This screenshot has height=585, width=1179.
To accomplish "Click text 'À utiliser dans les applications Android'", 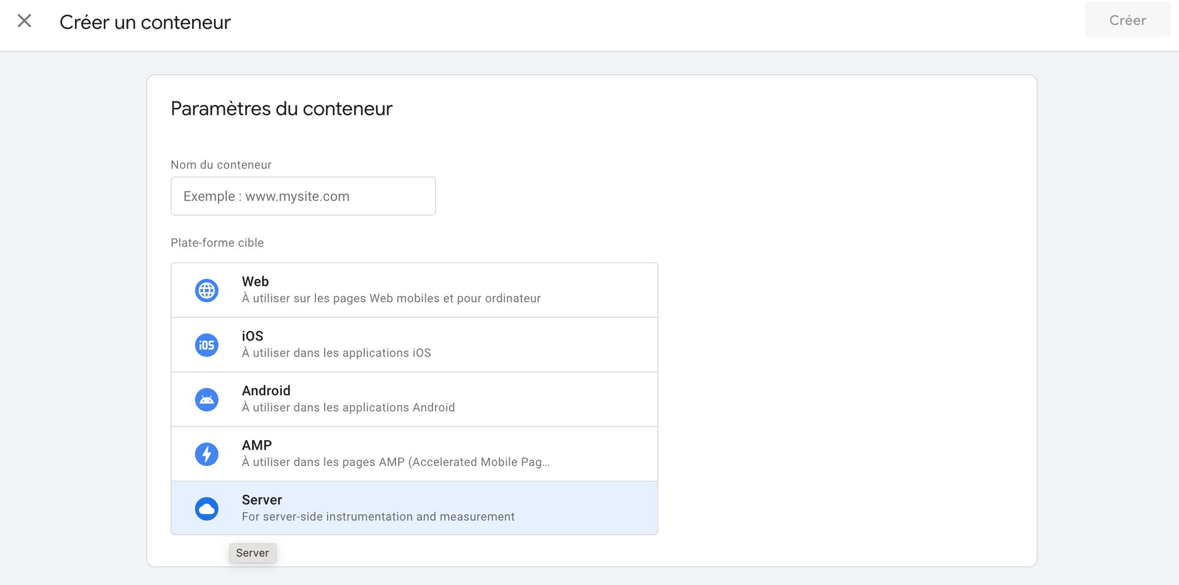I will point(348,408).
